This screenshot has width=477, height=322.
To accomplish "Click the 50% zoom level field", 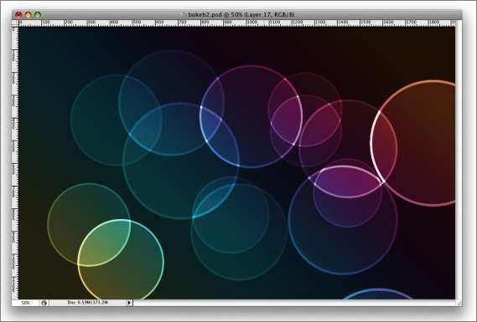I will coord(25,303).
